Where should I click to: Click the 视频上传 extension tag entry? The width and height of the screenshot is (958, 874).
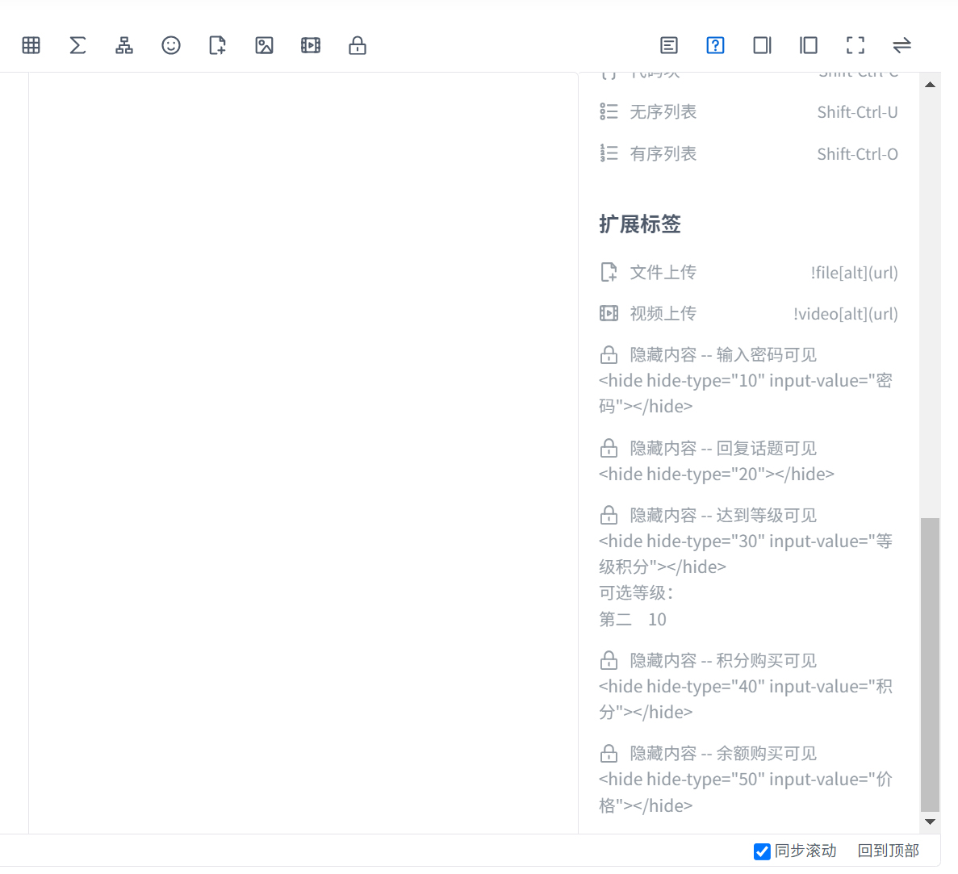(x=748, y=313)
